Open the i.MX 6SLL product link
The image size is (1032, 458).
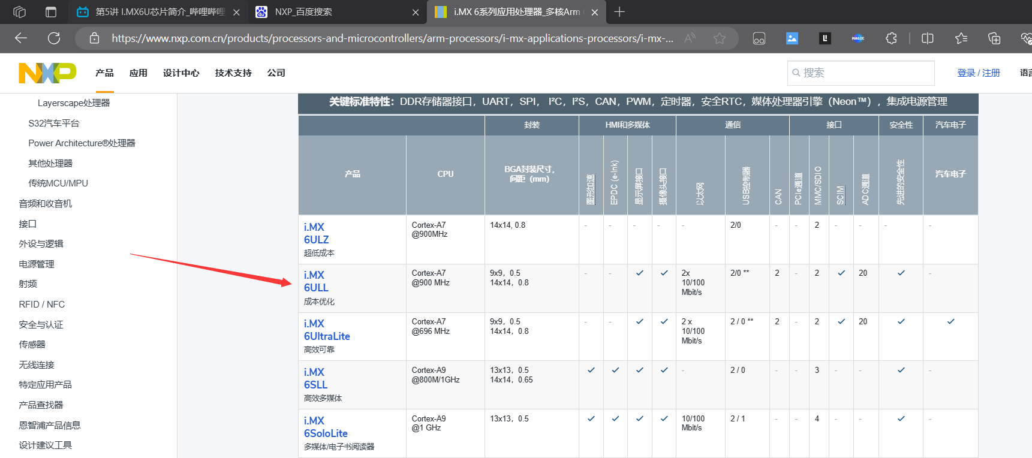(x=315, y=378)
